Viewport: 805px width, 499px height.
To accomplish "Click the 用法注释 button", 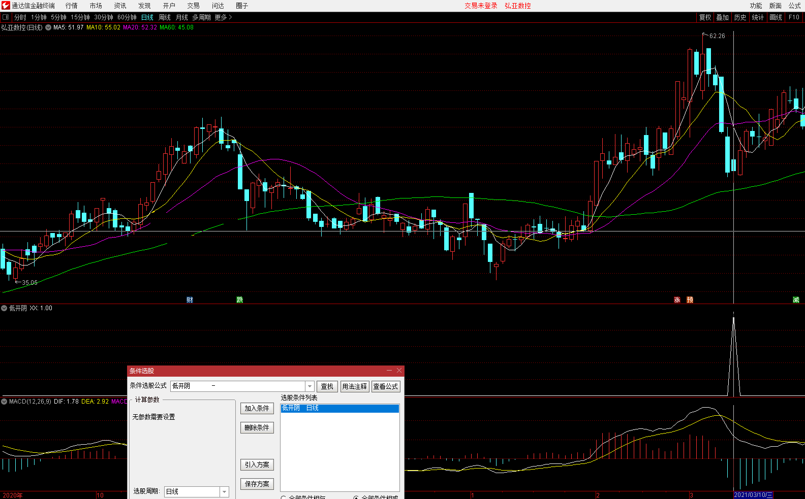I will (x=354, y=386).
